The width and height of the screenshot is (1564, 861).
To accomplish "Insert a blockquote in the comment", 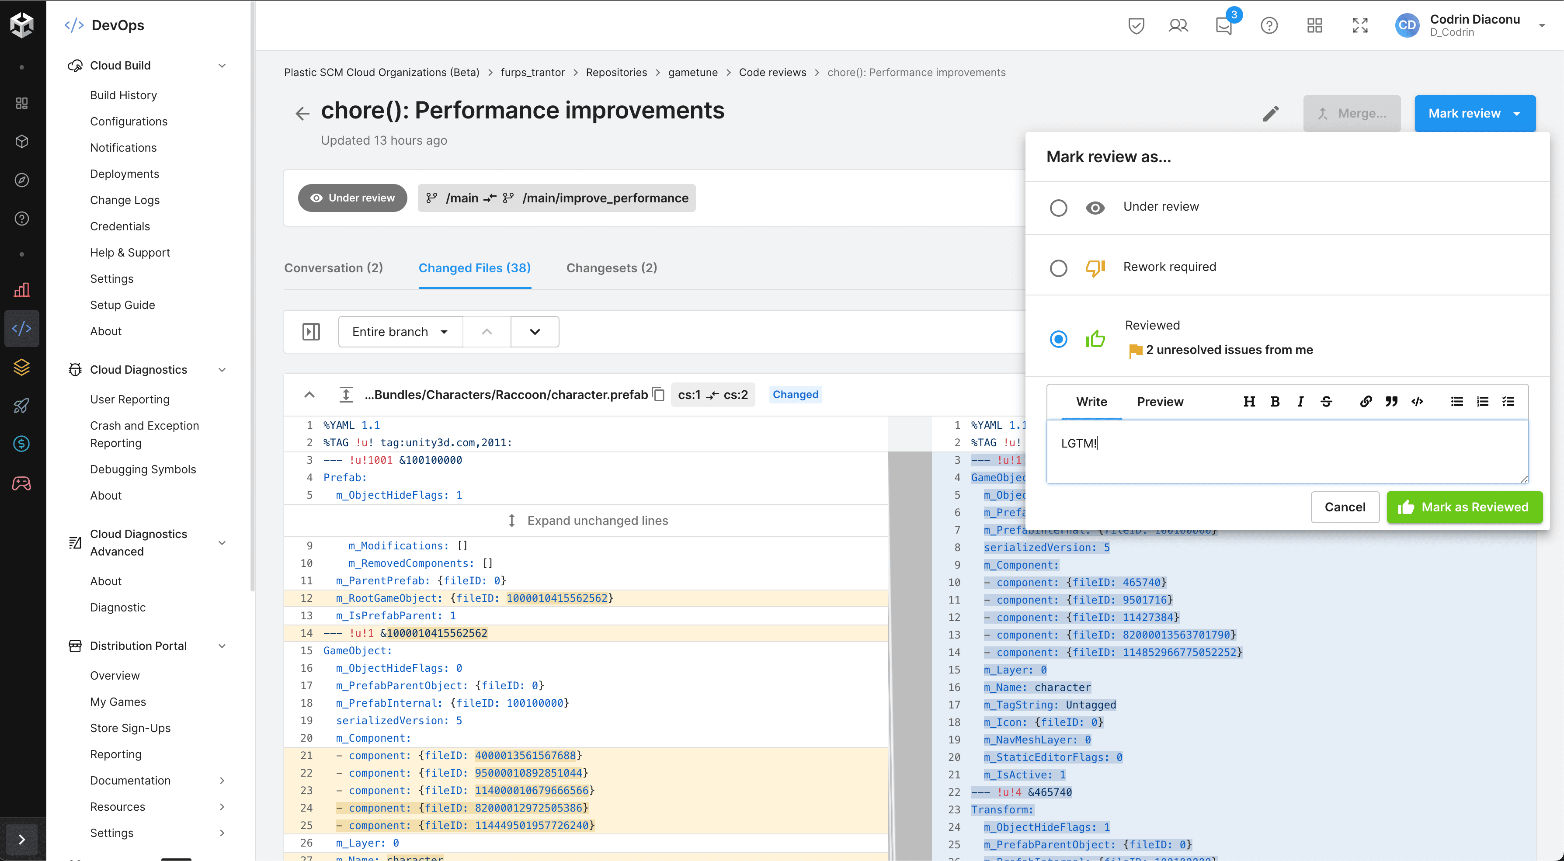I will pyautogui.click(x=1392, y=401).
